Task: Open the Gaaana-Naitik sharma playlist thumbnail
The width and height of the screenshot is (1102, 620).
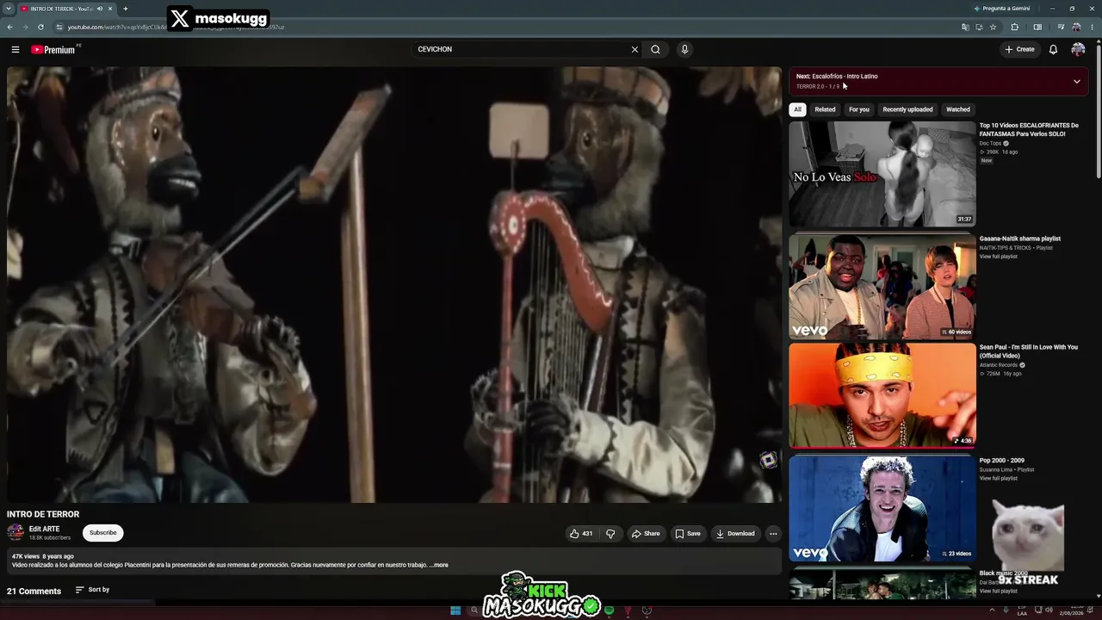Action: 882,286
